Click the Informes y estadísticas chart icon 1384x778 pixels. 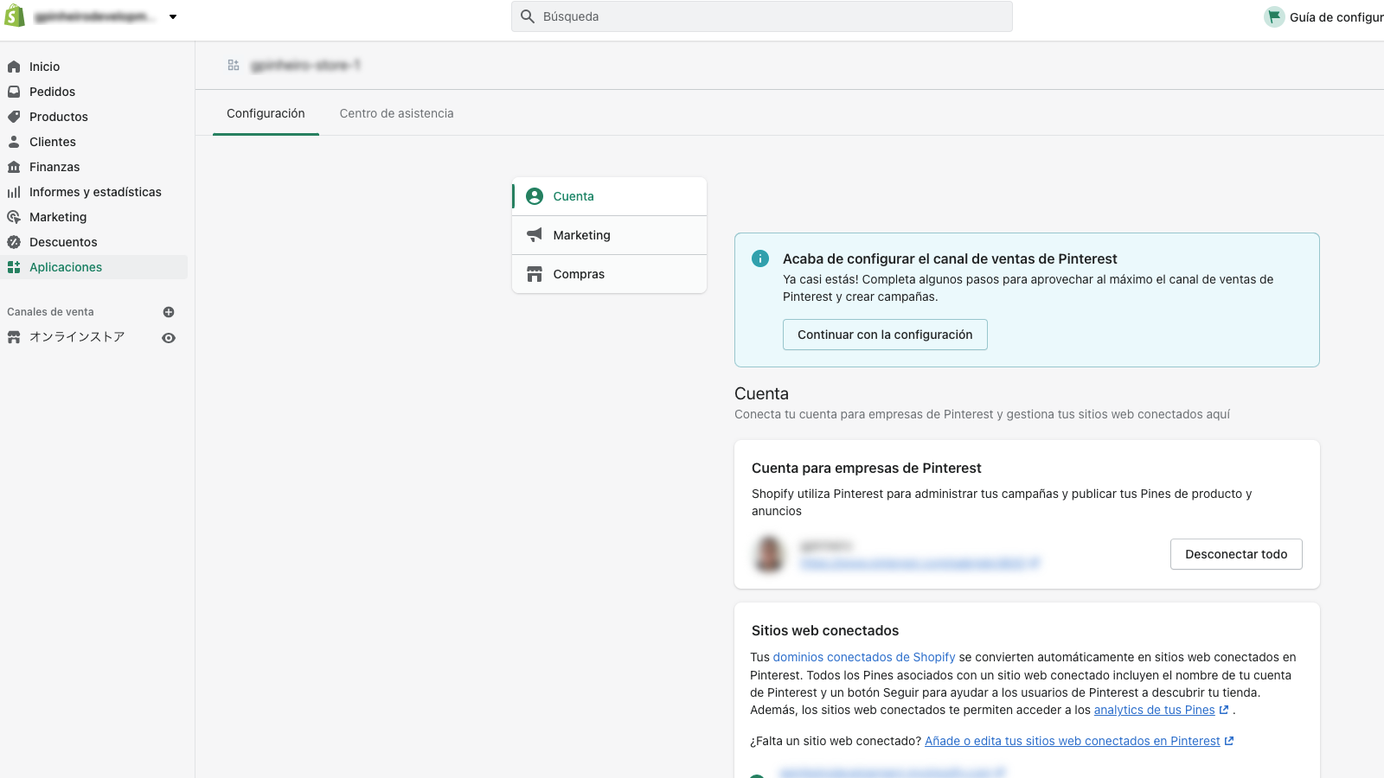14,192
